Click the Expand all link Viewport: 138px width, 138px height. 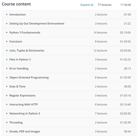click(x=87, y=5)
